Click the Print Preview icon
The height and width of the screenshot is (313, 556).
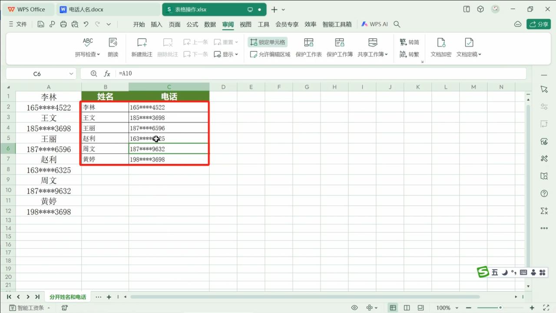[75, 24]
